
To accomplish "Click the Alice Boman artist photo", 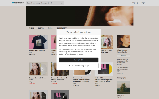I will coord(123,41).
